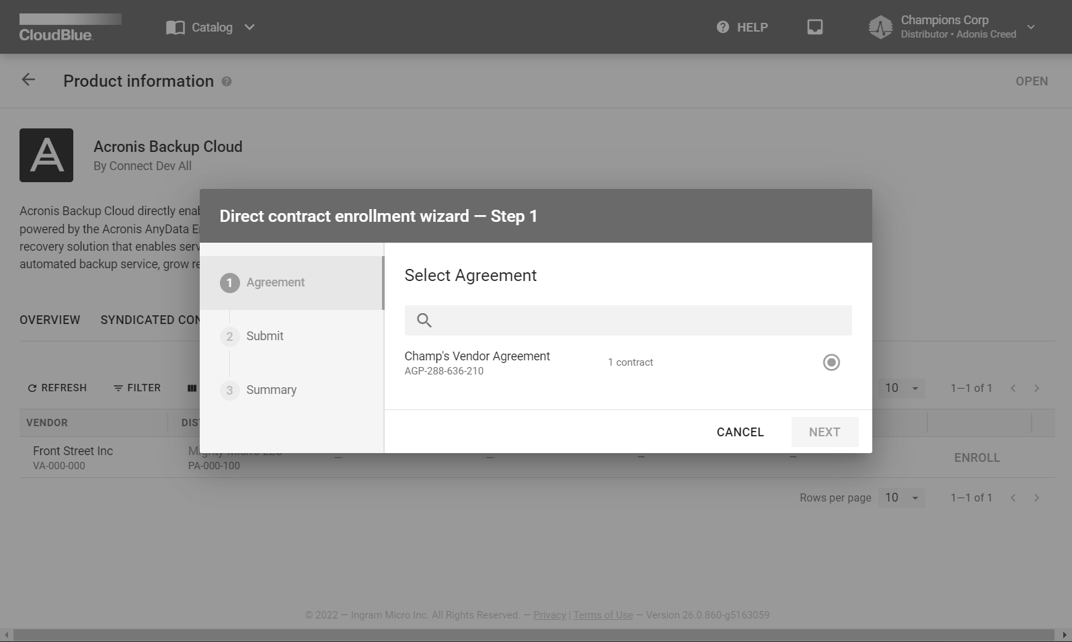Click the search magnifier icon
Screen dimensions: 1072x642
(424, 320)
